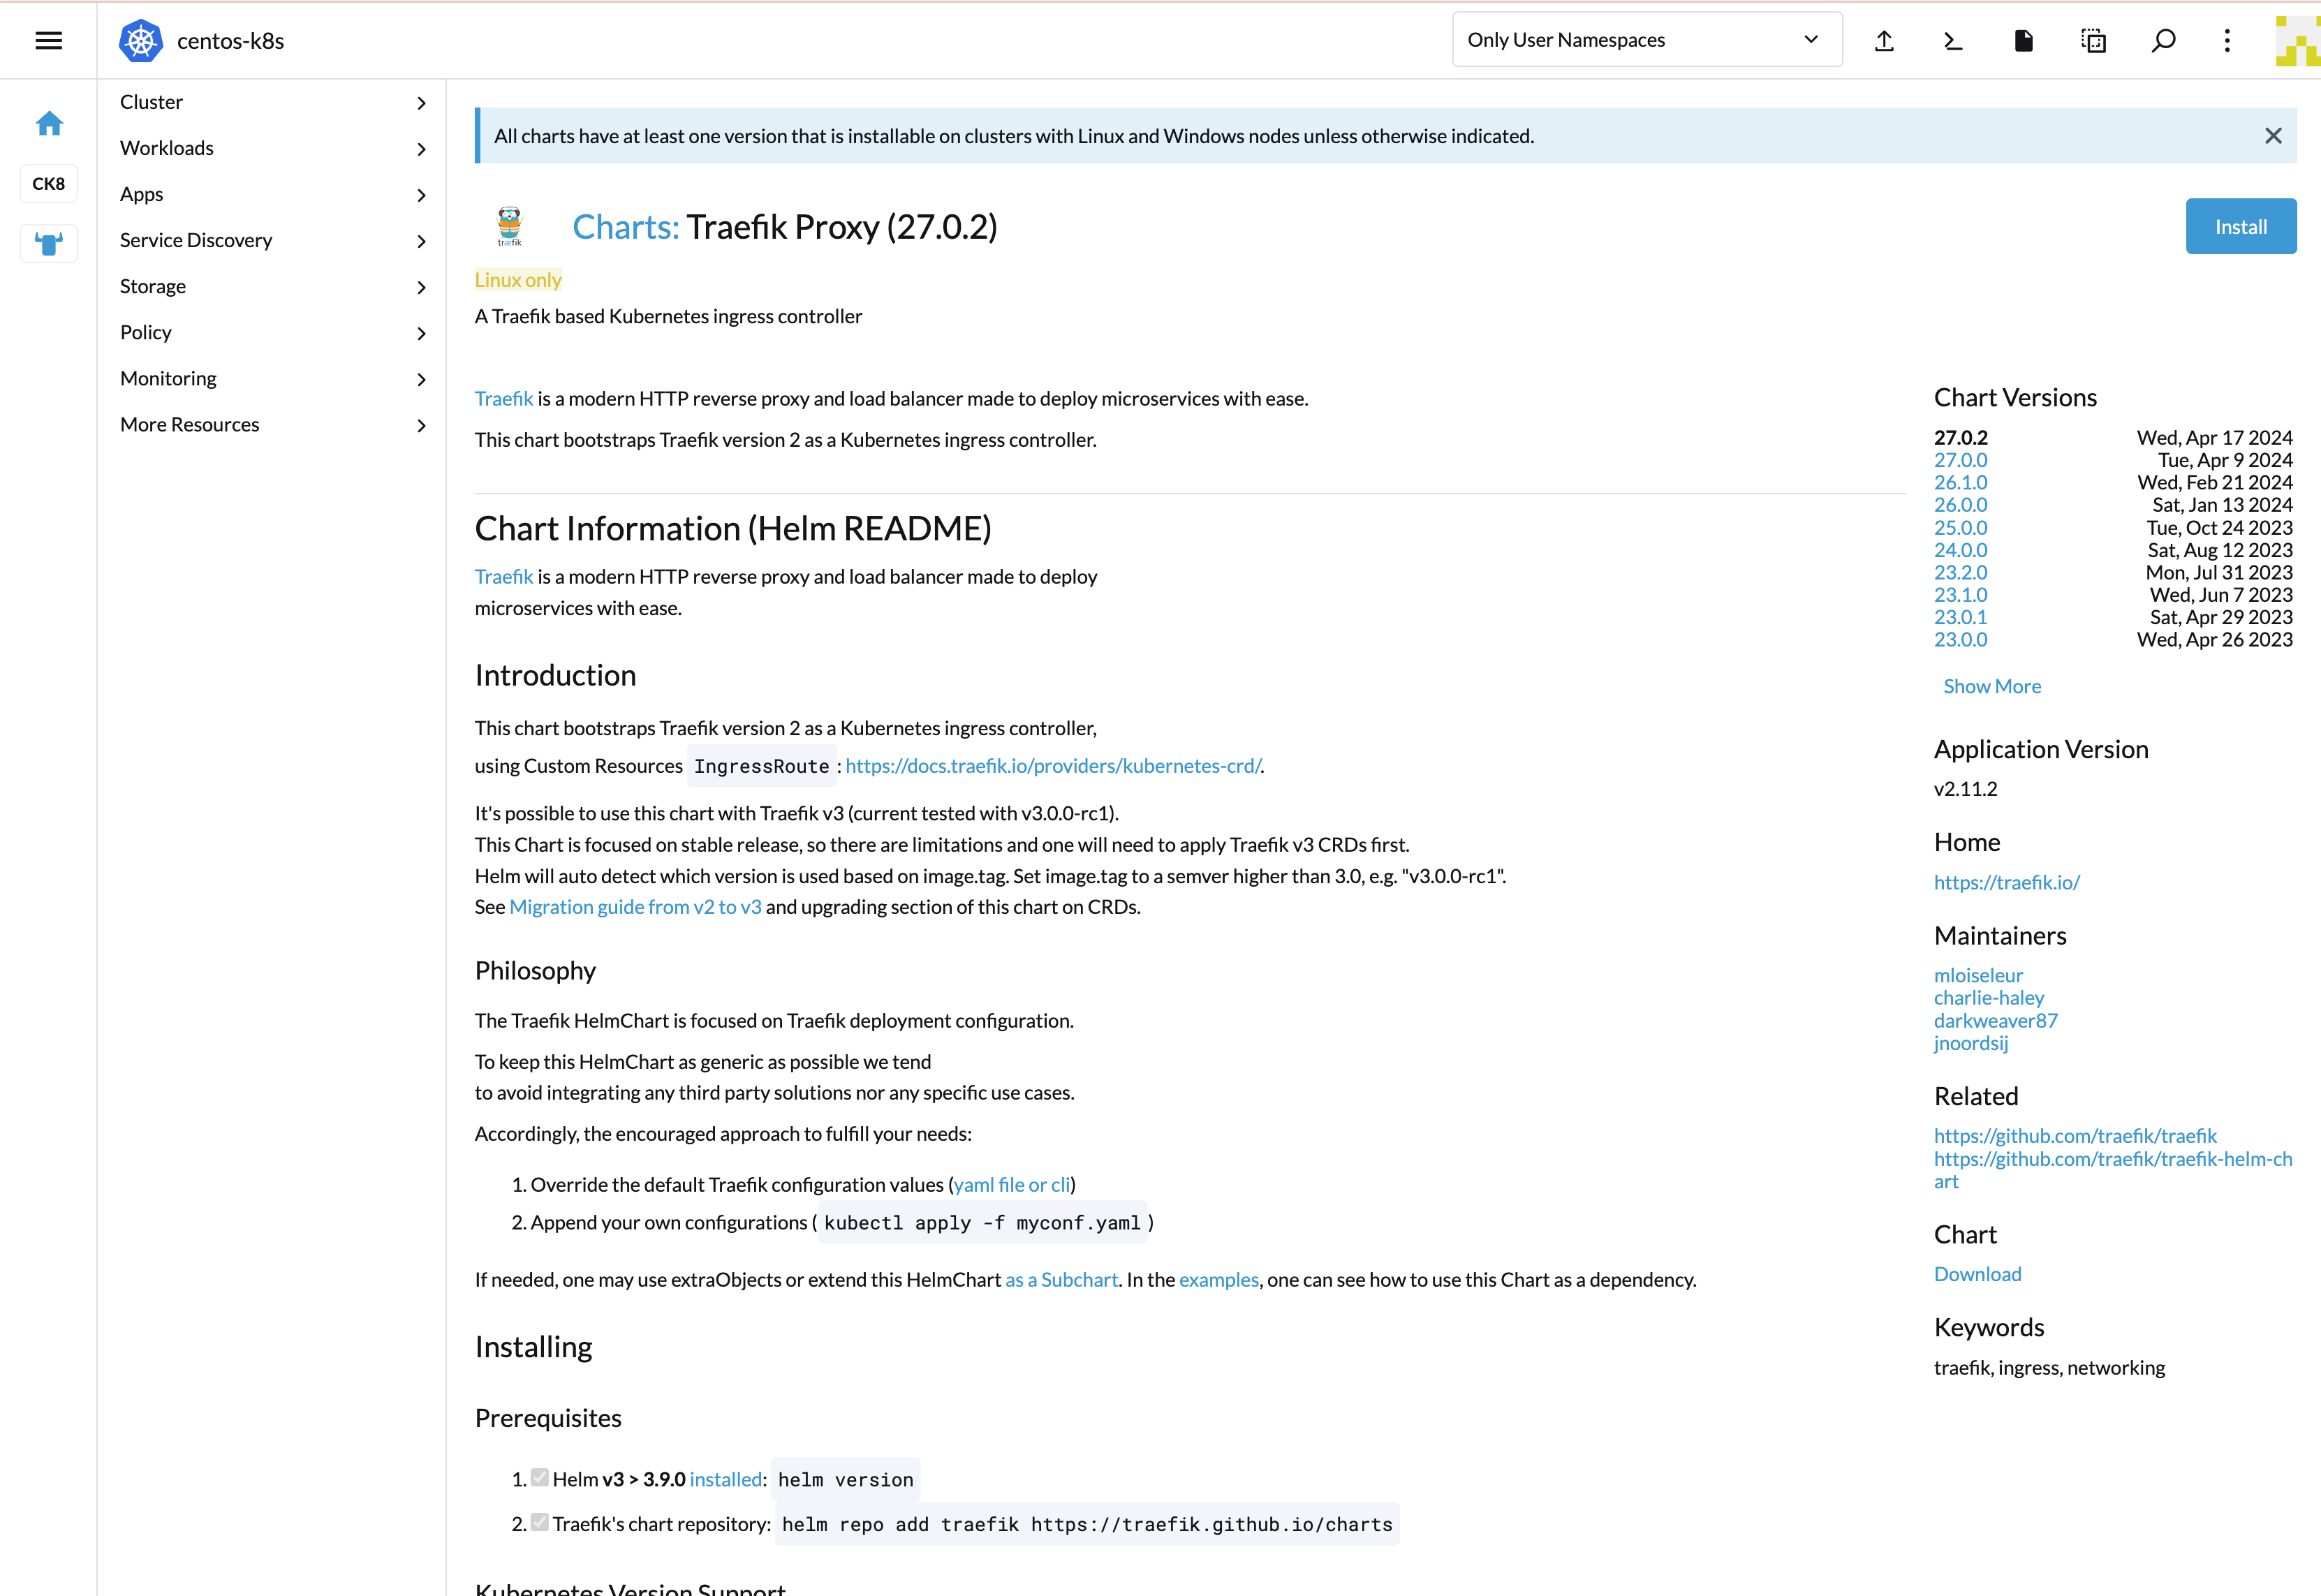Select chart version 27.0.0

pyautogui.click(x=1960, y=460)
